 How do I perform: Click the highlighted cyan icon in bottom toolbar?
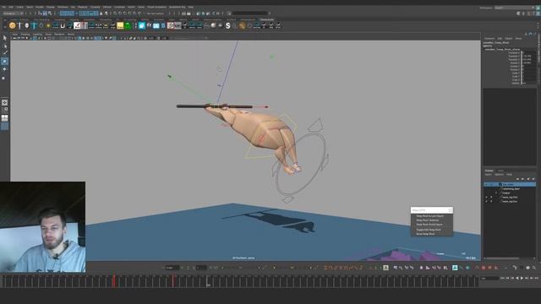coord(455,268)
